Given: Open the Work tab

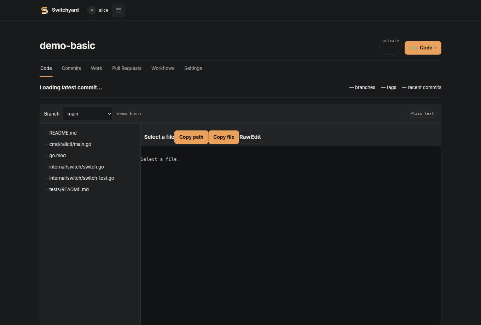Looking at the screenshot, I should click(97, 68).
